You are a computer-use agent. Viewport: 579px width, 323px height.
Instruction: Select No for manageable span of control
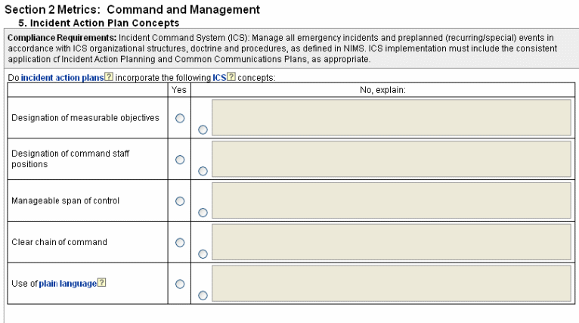[203, 213]
